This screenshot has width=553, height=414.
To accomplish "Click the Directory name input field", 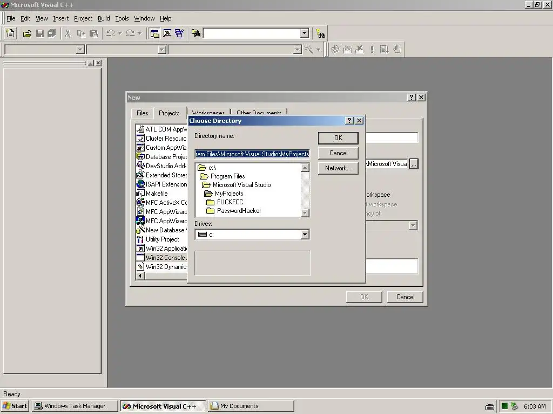I will 252,154.
